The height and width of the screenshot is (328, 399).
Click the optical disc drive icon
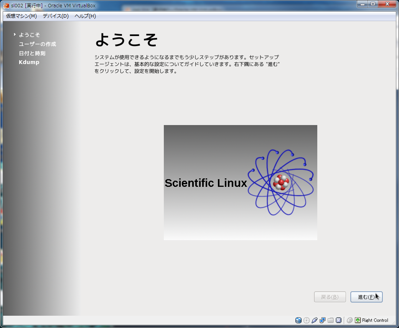[307, 320]
